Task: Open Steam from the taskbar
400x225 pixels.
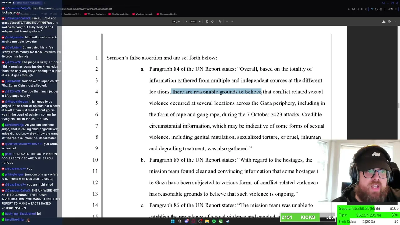Action: click(x=227, y=222)
